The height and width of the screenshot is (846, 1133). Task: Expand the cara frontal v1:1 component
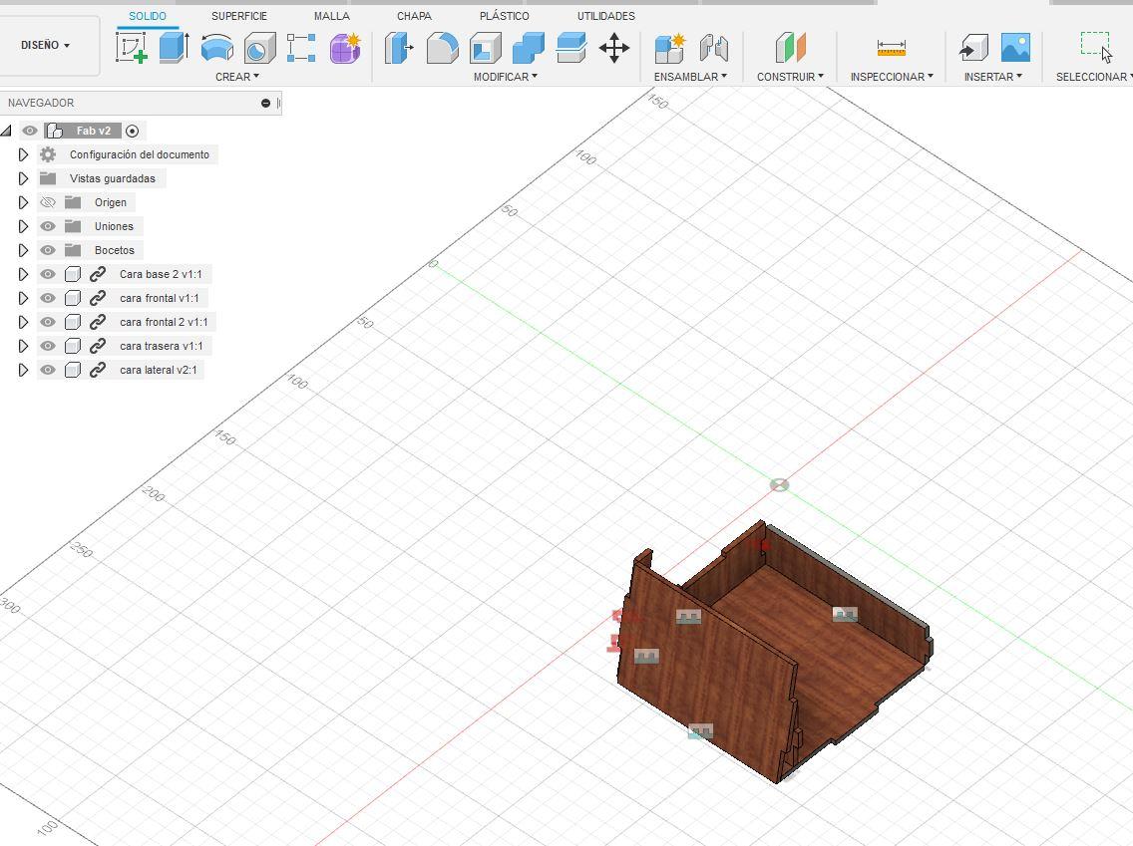[x=23, y=298]
